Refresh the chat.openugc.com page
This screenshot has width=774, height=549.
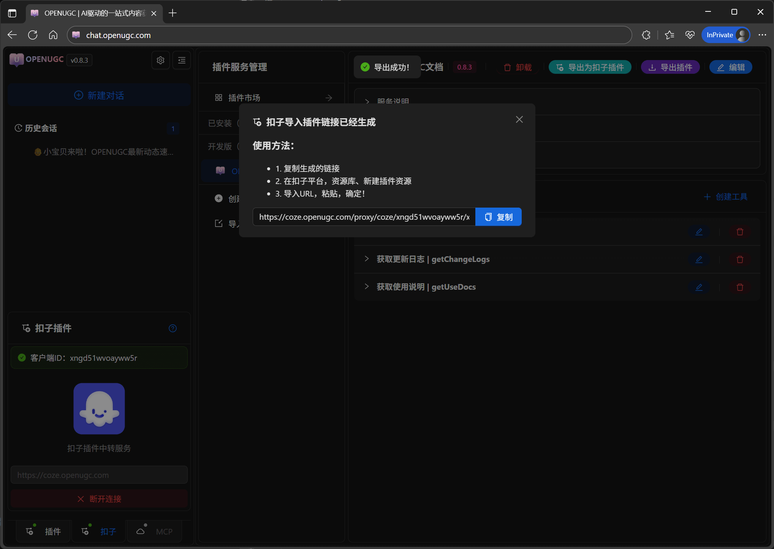click(x=33, y=35)
